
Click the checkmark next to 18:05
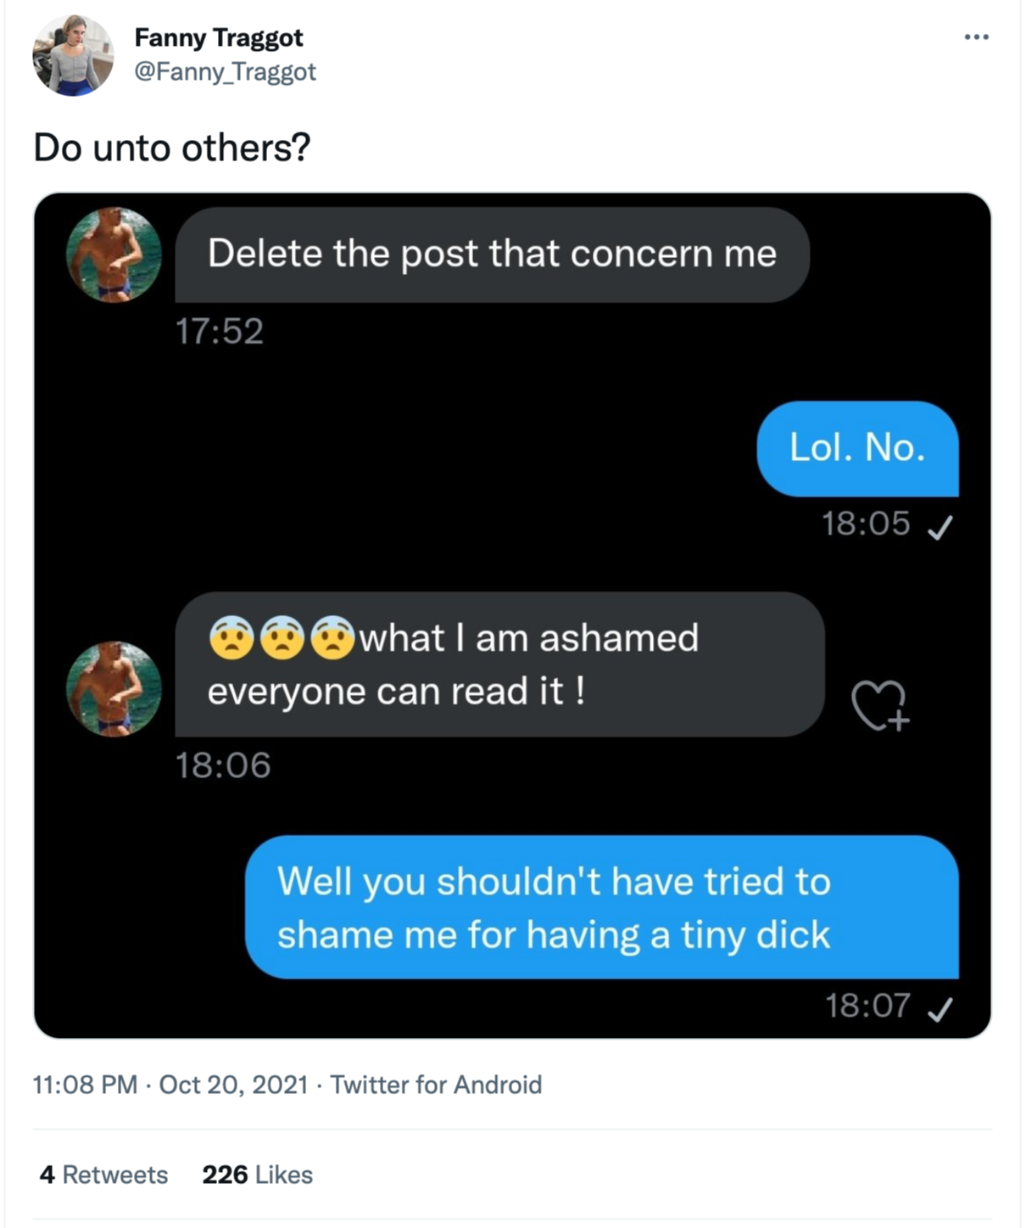point(940,528)
